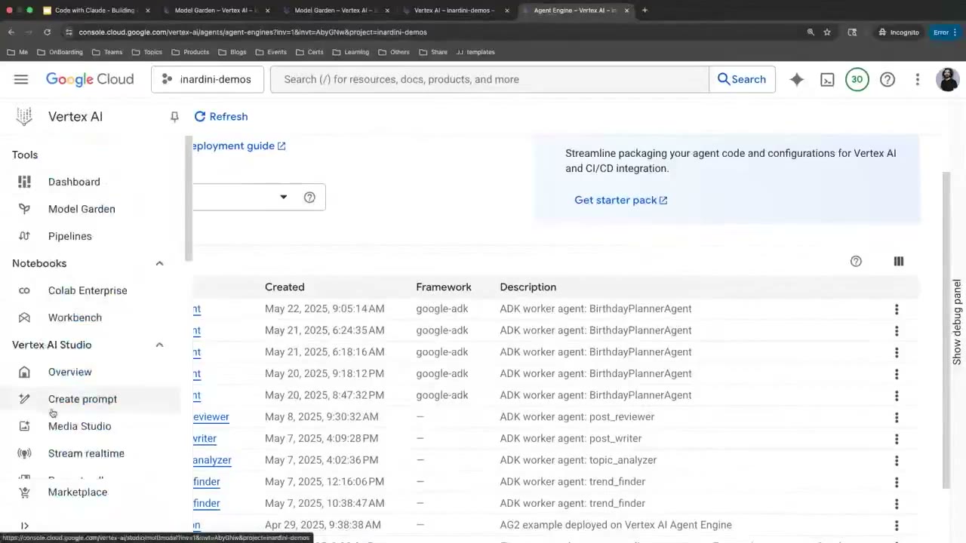
Task: Open actions menu for May 7 10:38:47 row
Action: pyautogui.click(x=897, y=504)
